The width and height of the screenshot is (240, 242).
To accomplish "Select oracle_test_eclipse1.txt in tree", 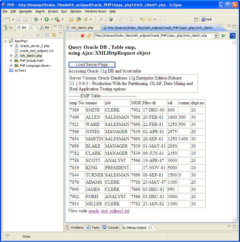I will tap(37, 51).
